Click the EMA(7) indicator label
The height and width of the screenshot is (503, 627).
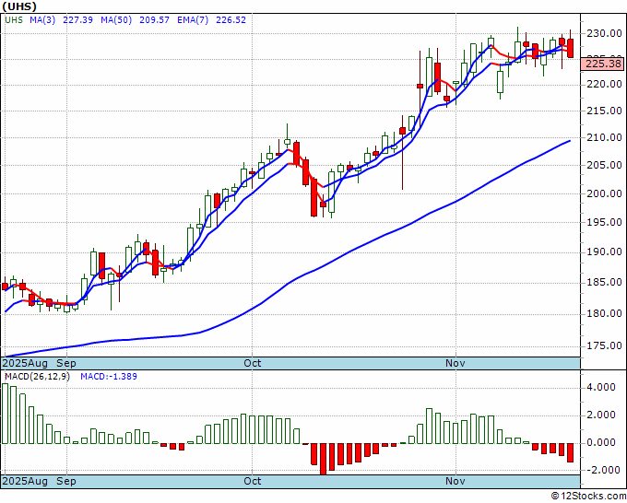point(193,19)
